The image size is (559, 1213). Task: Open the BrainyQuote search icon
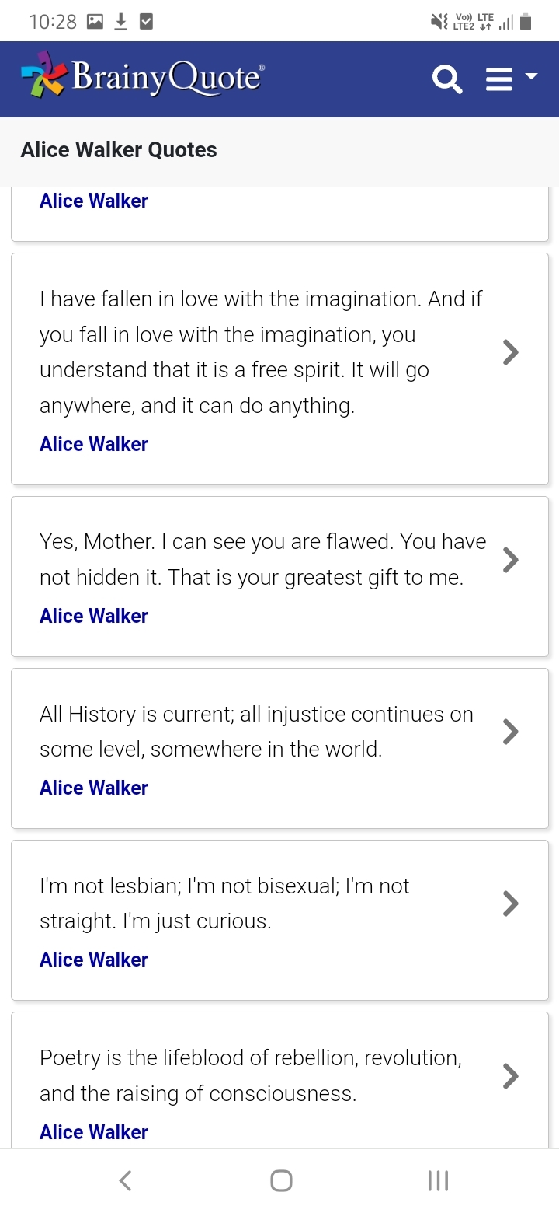pos(447,79)
